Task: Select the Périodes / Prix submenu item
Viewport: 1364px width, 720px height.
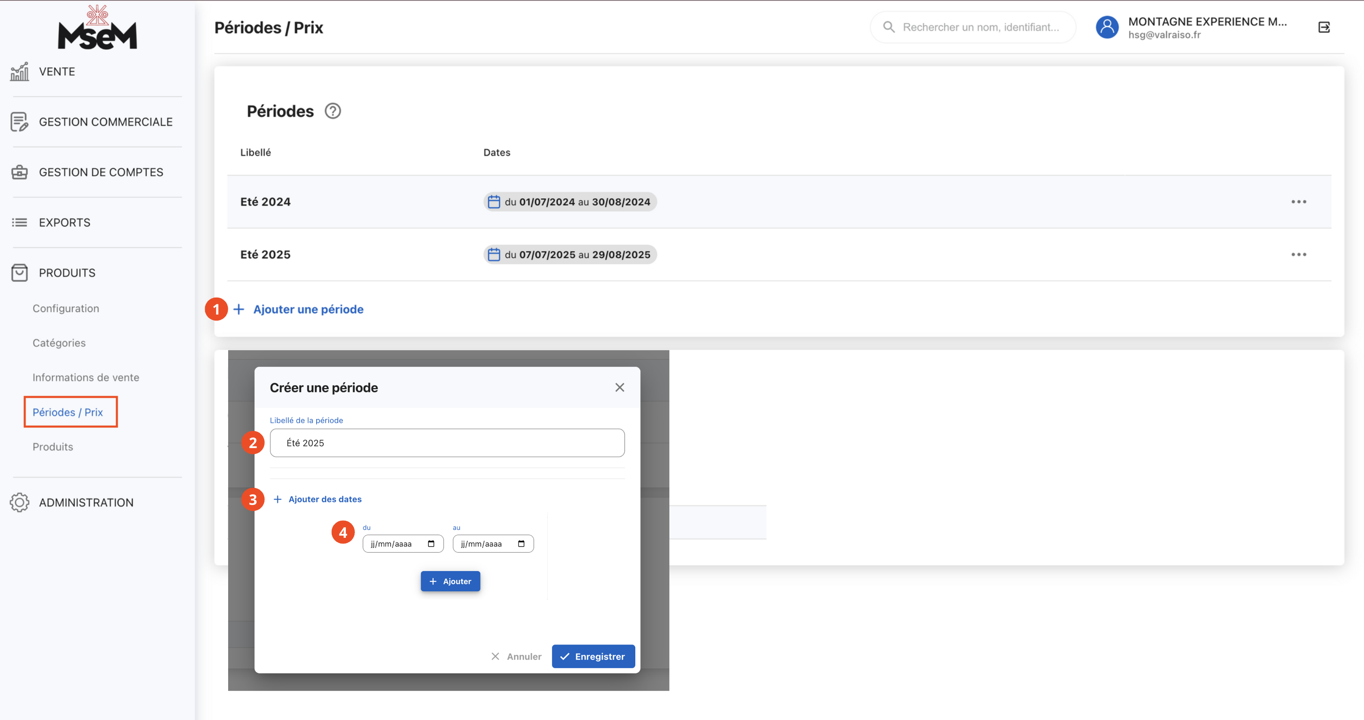Action: pyautogui.click(x=68, y=412)
